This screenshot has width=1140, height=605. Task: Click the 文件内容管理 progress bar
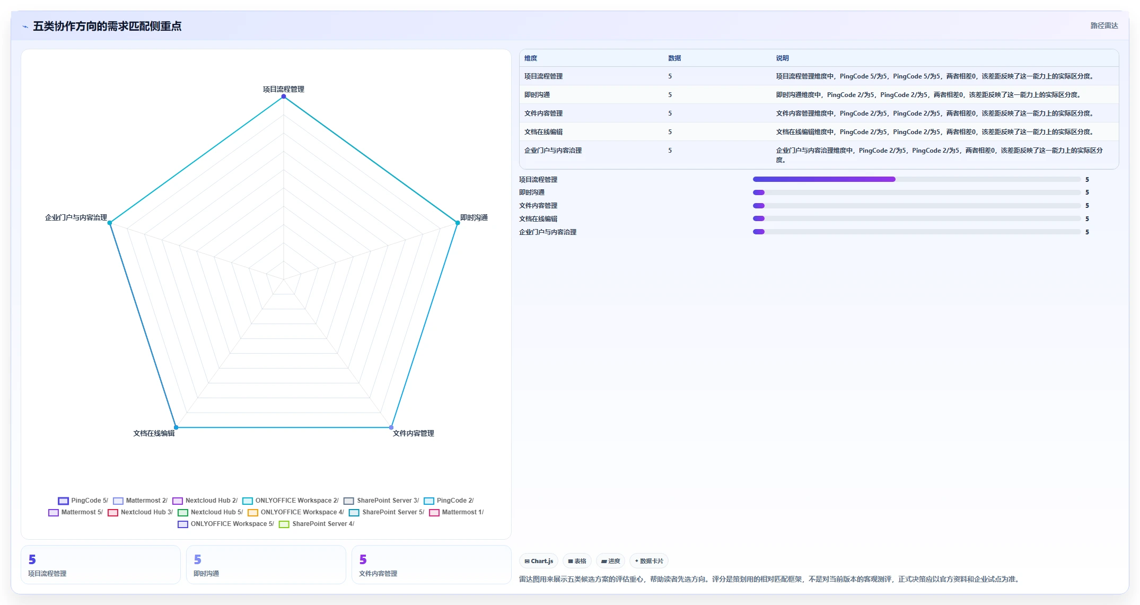(917, 206)
